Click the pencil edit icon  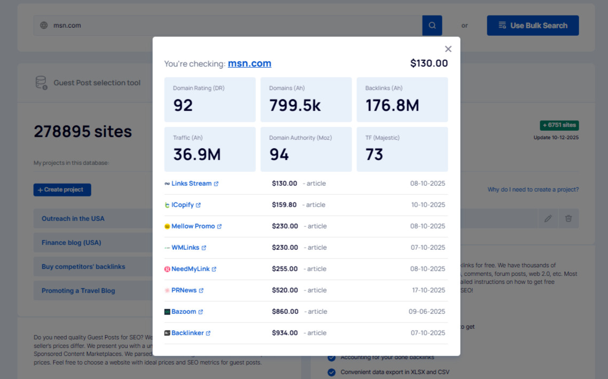tap(548, 218)
